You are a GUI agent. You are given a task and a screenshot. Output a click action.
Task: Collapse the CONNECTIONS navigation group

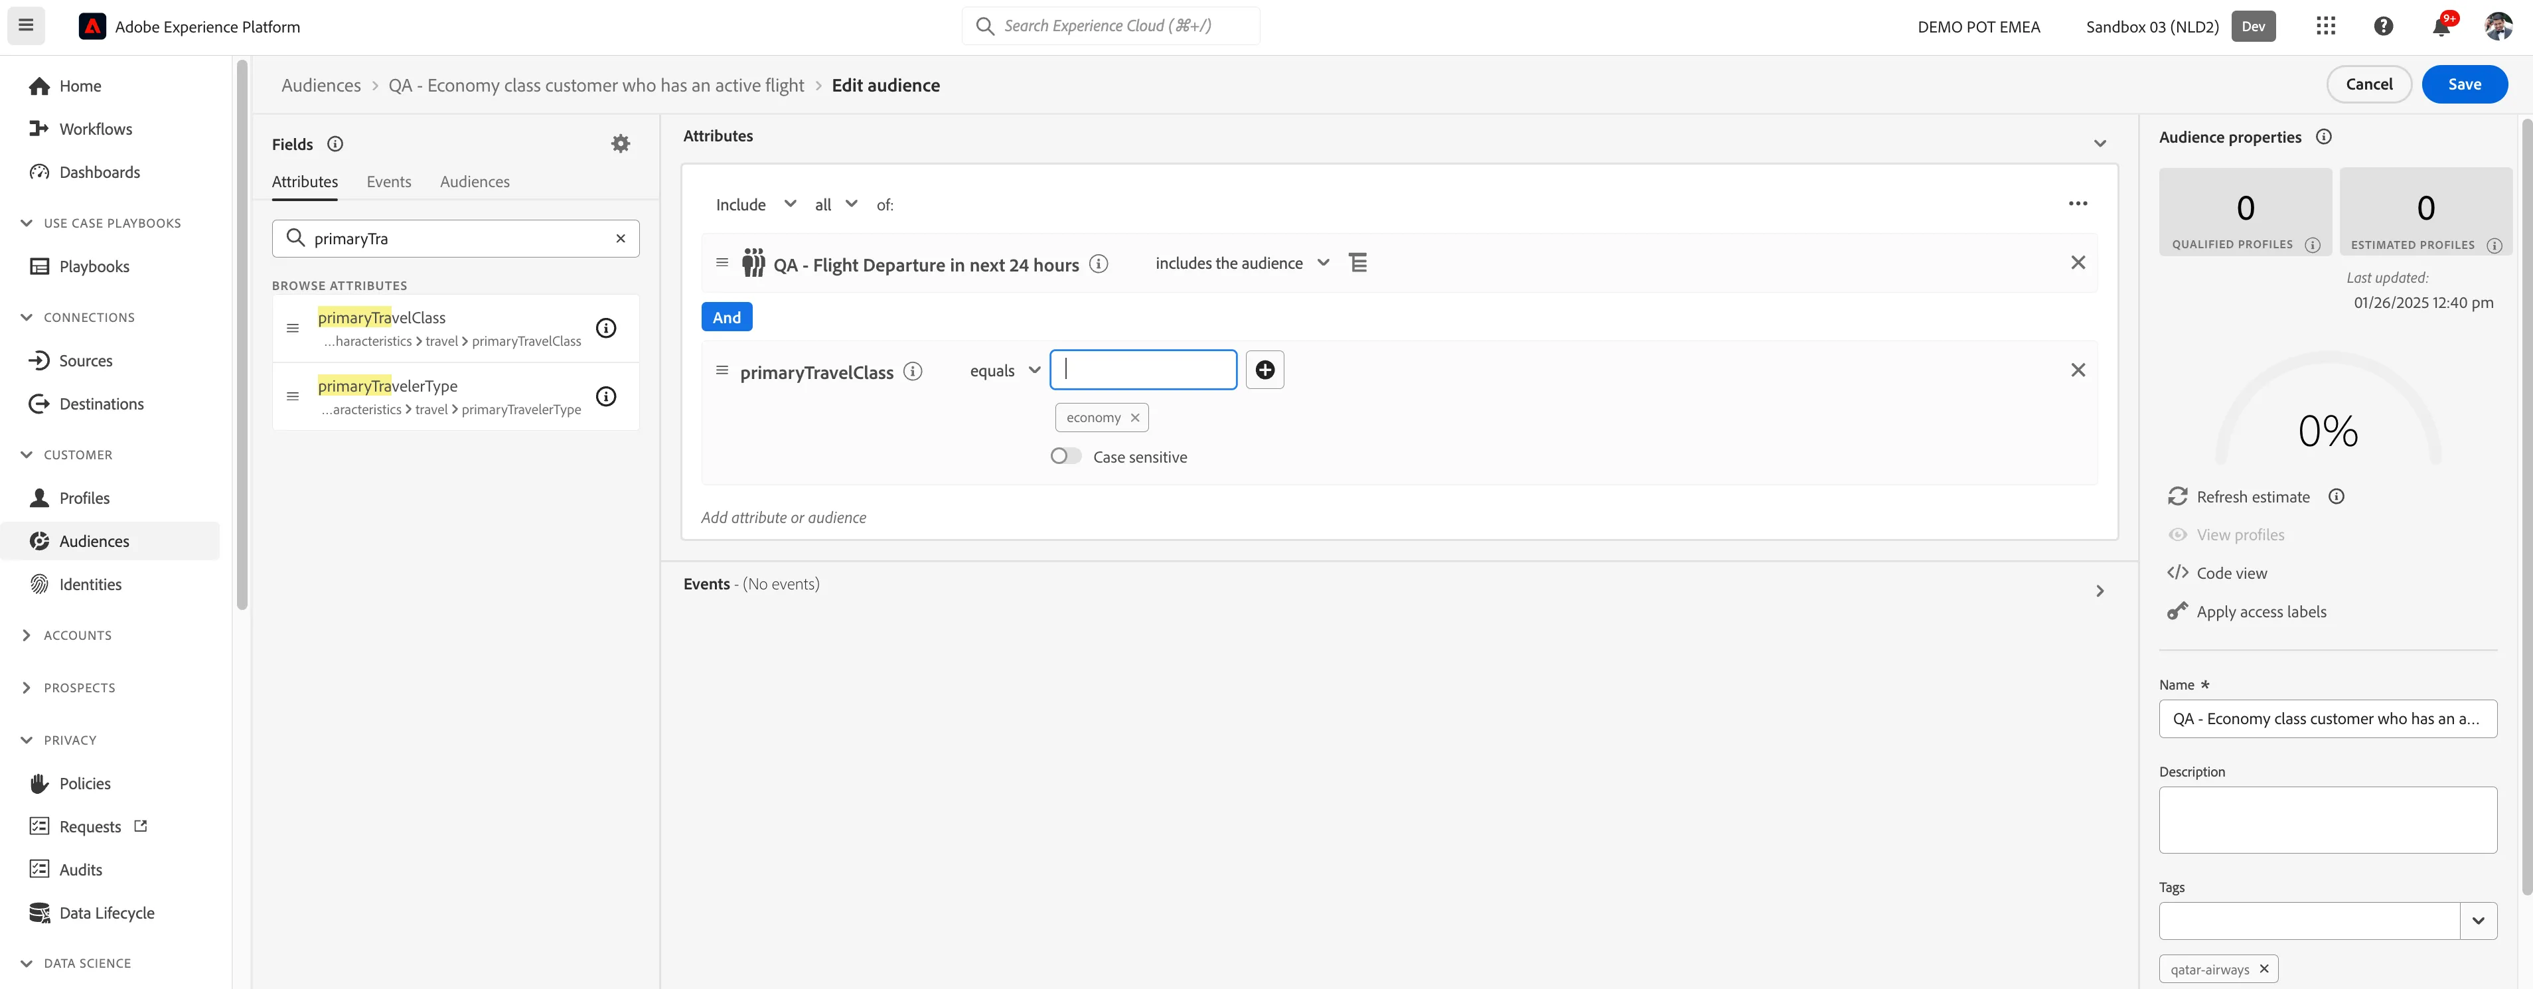(x=77, y=317)
